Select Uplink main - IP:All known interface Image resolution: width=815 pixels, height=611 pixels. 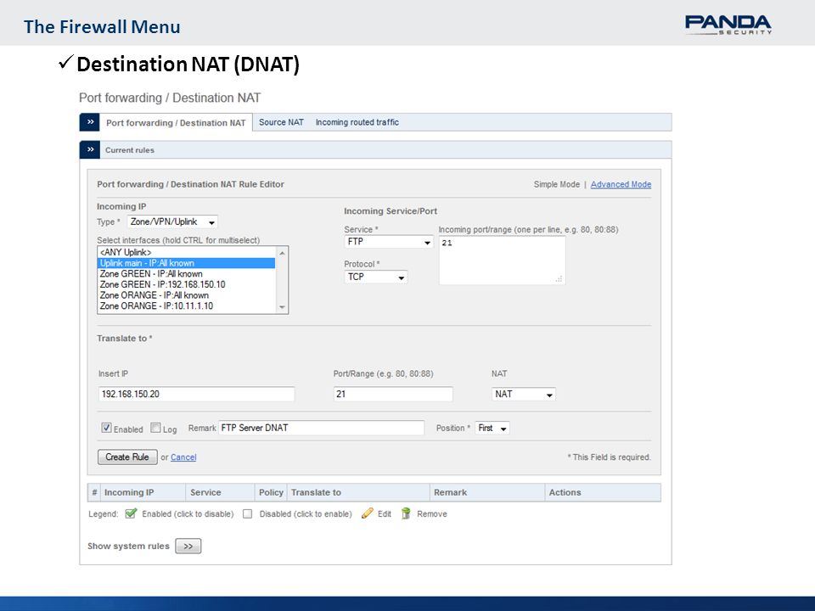[187, 263]
